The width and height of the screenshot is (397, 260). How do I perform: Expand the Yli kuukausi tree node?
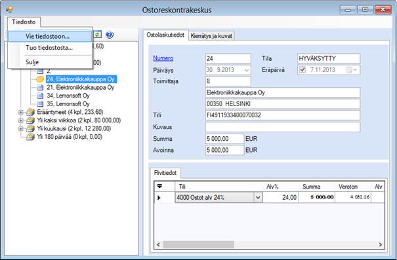(x=21, y=128)
